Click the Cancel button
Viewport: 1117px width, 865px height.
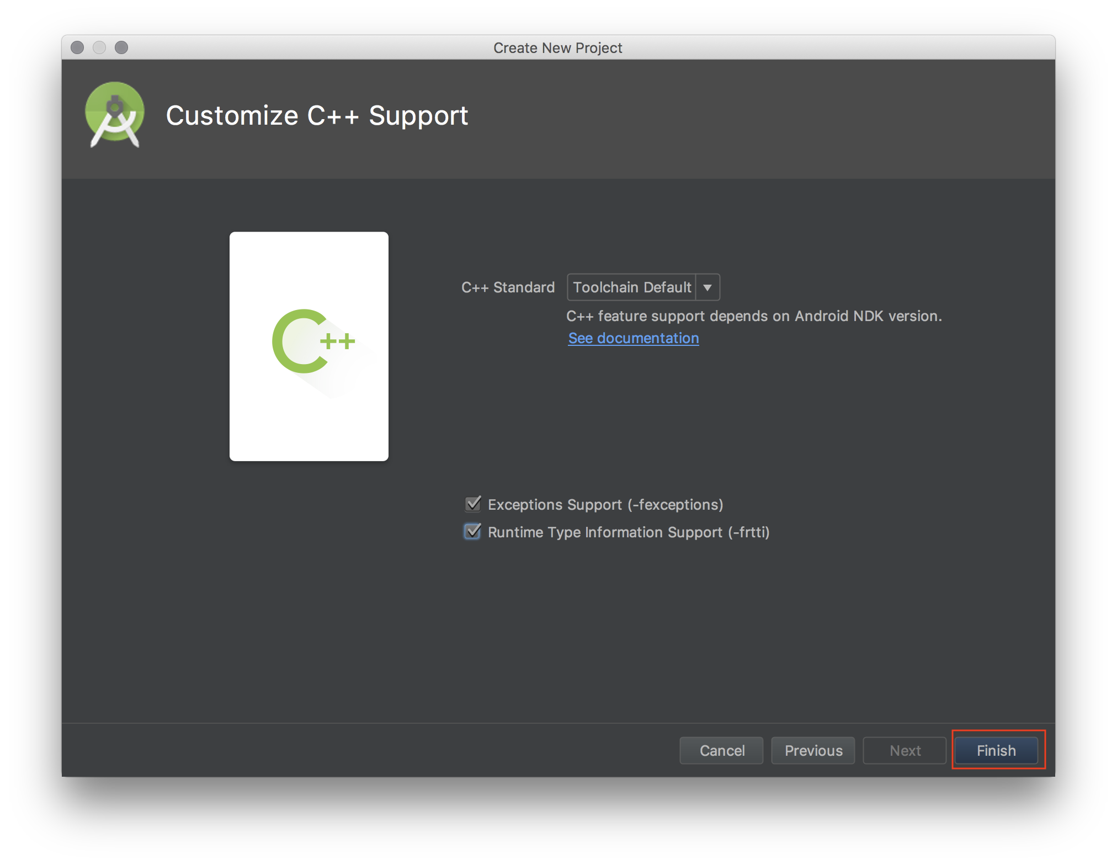click(x=722, y=750)
